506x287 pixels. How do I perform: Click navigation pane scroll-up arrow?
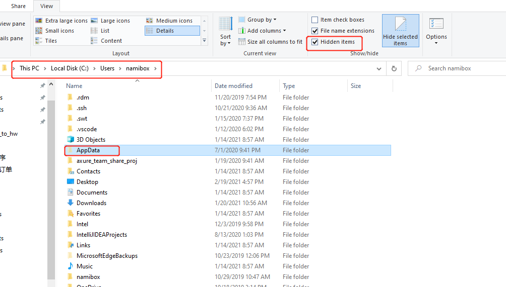coord(51,84)
